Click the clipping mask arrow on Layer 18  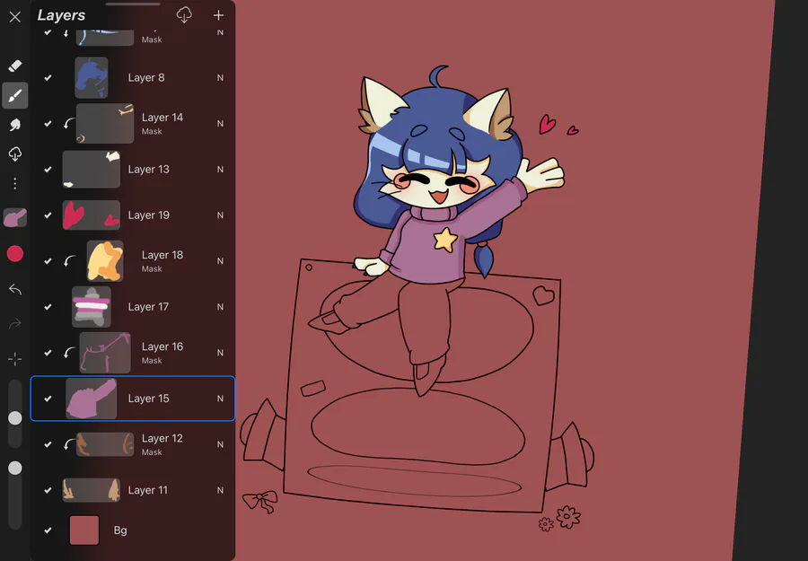(x=69, y=261)
